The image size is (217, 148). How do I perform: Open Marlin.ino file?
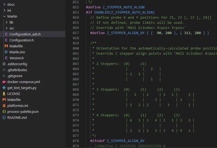(x=17, y=52)
